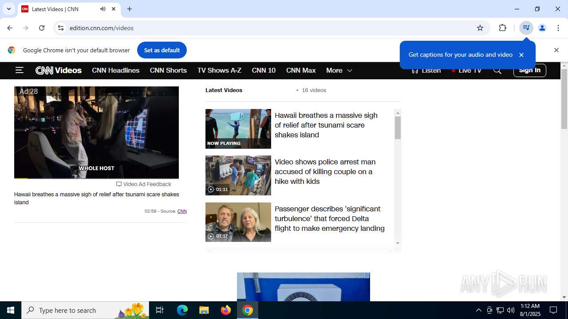Click the address bar URL
This screenshot has width=568, height=319.
[x=102, y=28]
